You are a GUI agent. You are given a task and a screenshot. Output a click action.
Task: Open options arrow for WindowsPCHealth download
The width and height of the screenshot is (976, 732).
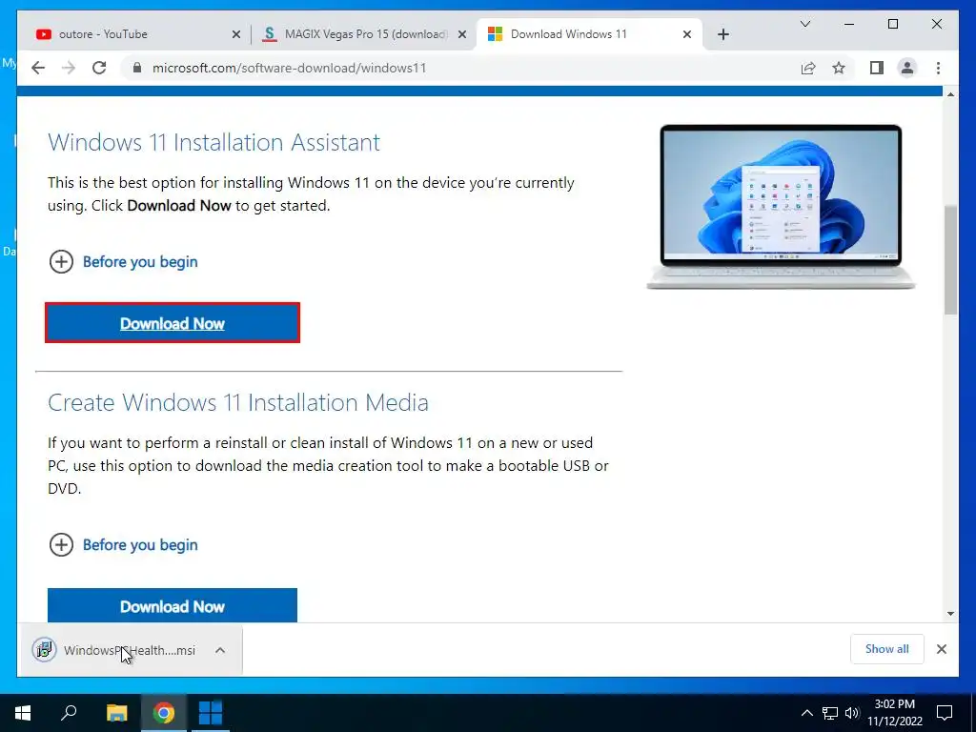pyautogui.click(x=220, y=650)
